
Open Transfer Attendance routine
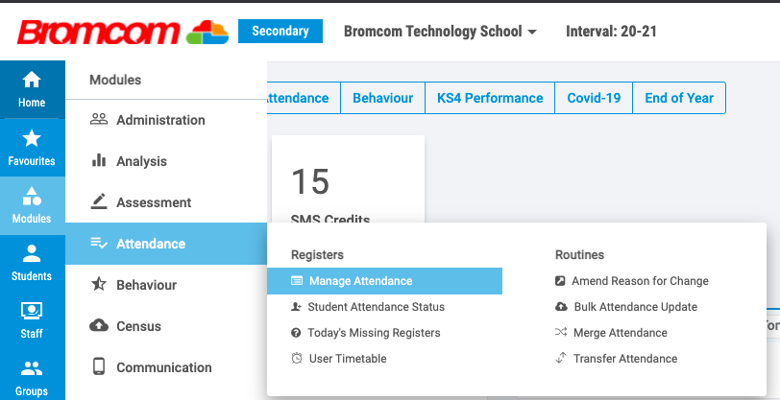[x=625, y=358]
